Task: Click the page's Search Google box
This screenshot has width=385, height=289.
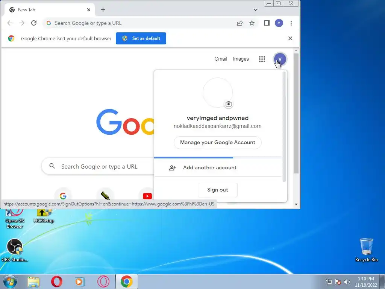Action: (98, 167)
